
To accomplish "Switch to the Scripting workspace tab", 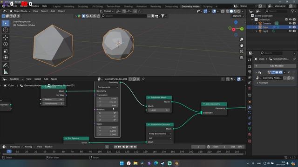I will pyautogui.click(x=208, y=6).
